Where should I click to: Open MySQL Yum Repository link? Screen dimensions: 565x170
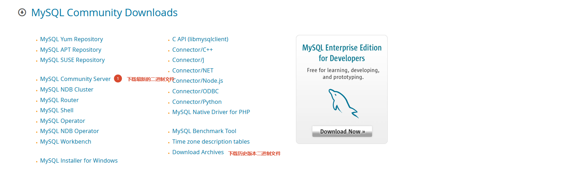71,39
